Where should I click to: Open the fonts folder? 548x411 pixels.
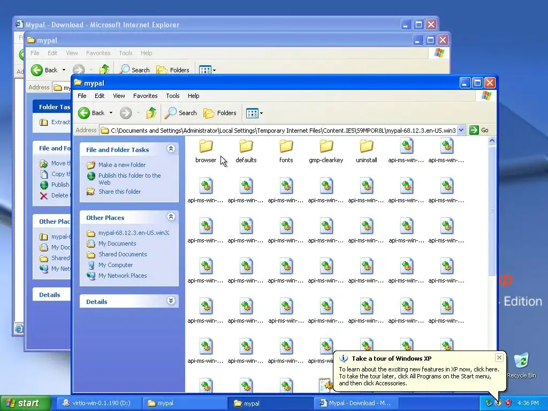pos(286,151)
